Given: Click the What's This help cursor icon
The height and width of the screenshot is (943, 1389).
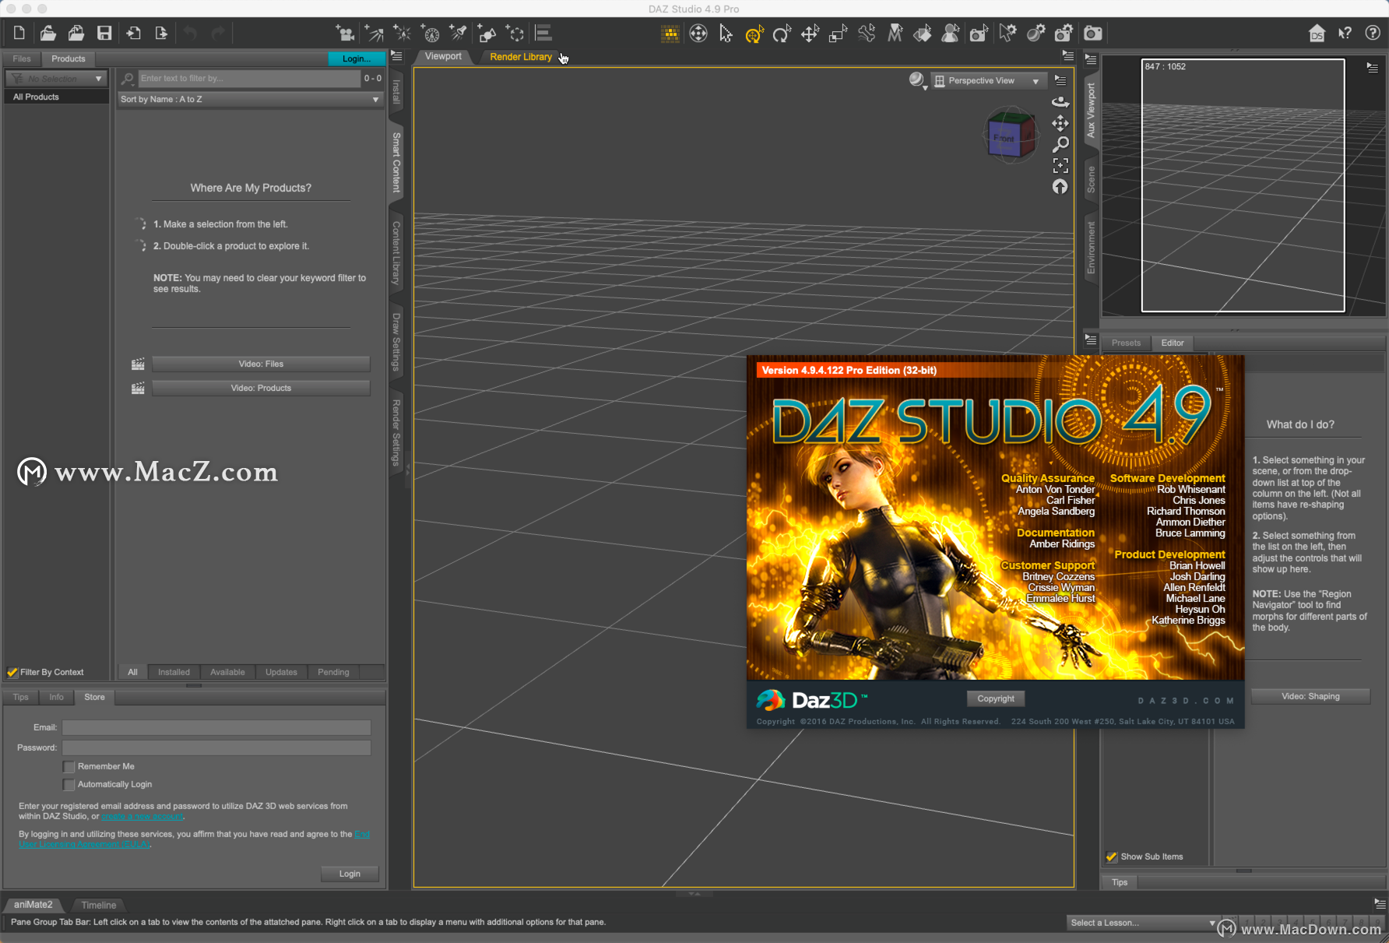Looking at the screenshot, I should coord(1345,33).
